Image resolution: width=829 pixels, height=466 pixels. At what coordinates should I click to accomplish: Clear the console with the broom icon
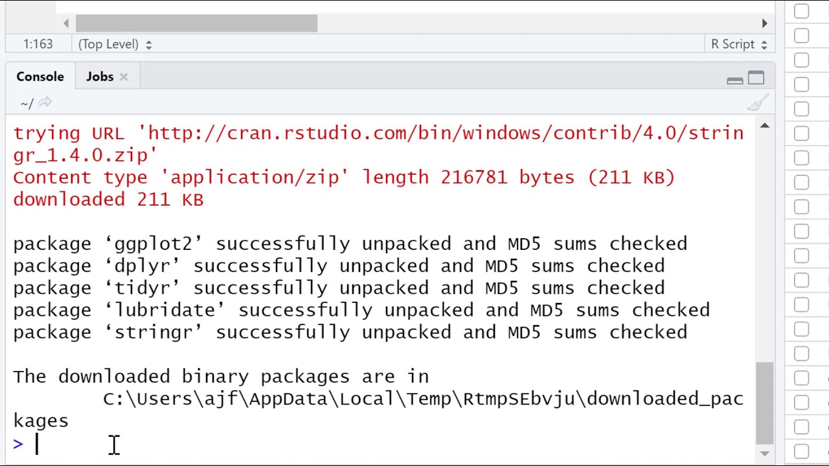click(x=757, y=103)
